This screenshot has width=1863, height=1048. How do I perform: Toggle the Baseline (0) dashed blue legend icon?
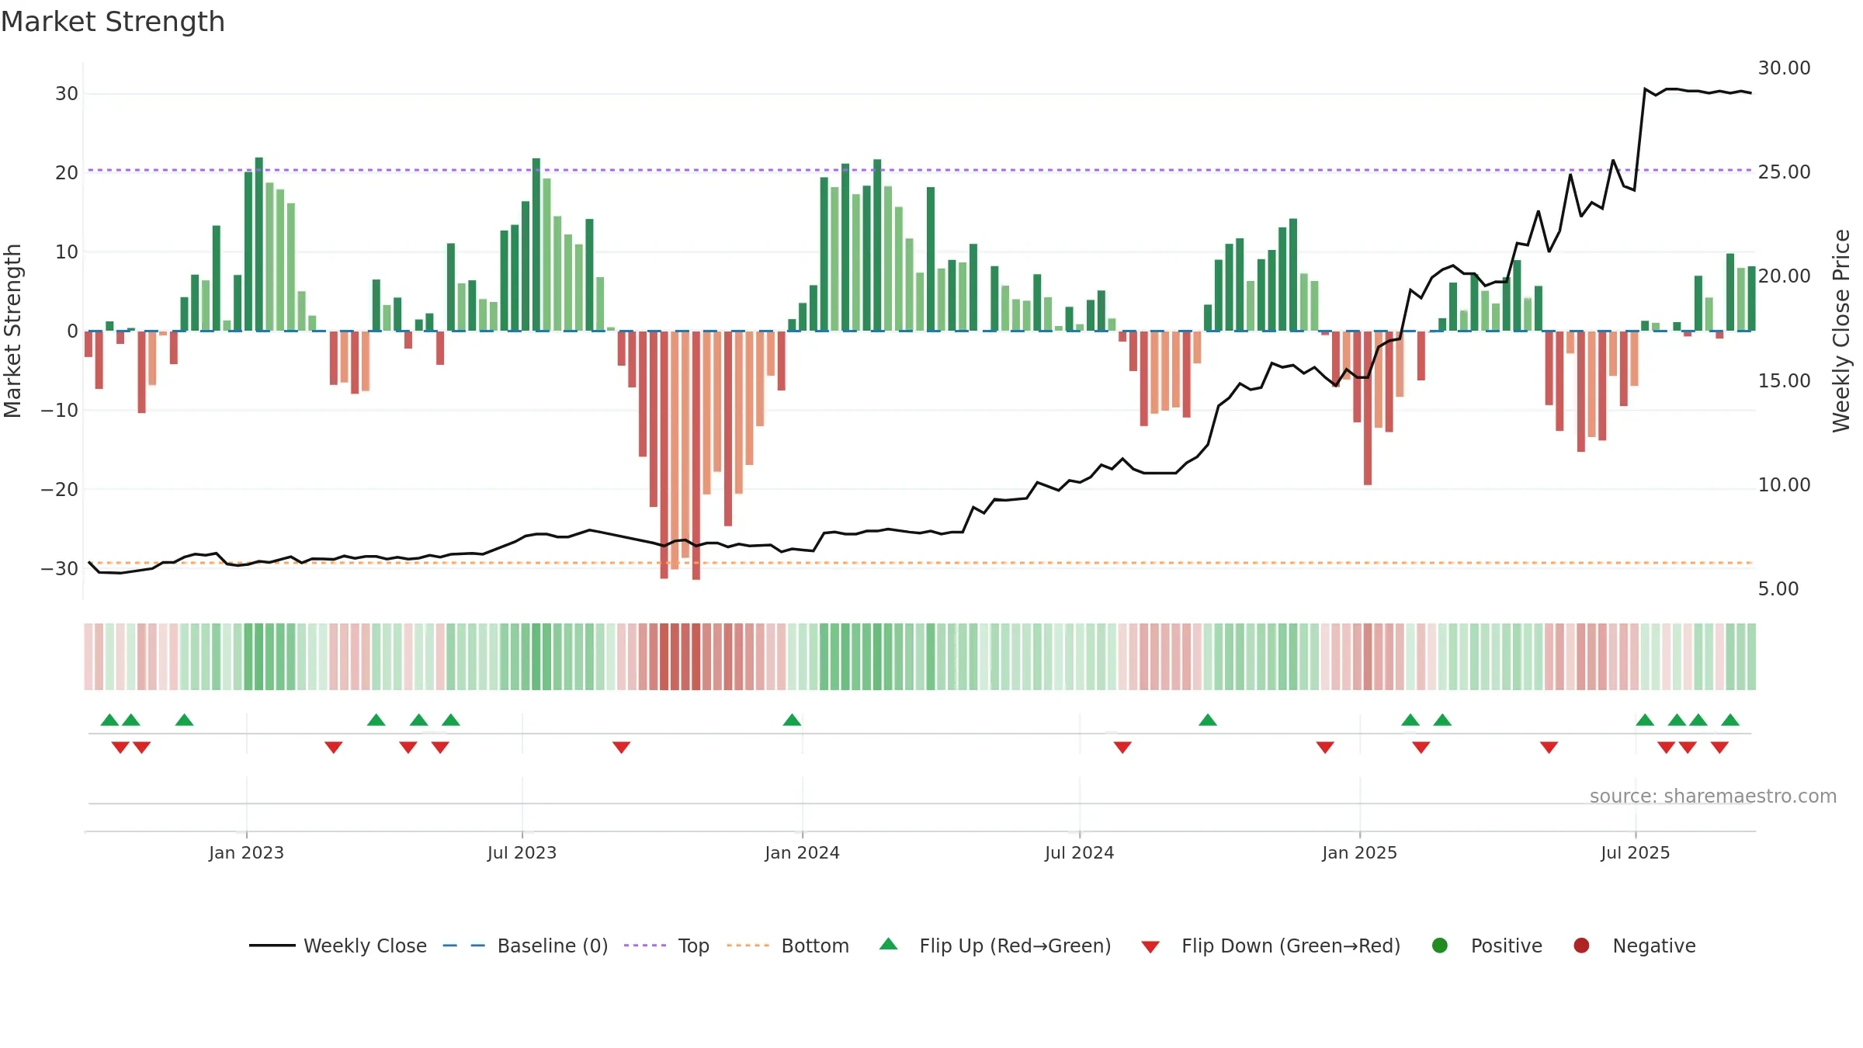464,946
